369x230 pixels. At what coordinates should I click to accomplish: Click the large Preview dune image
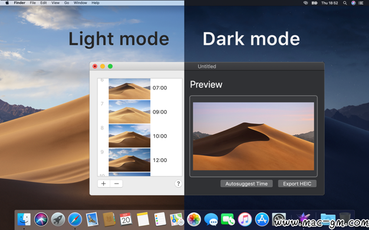coord(253,136)
